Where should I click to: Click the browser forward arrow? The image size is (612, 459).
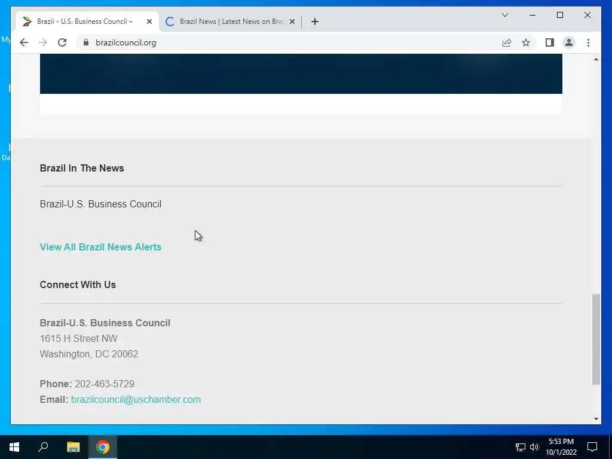43,42
